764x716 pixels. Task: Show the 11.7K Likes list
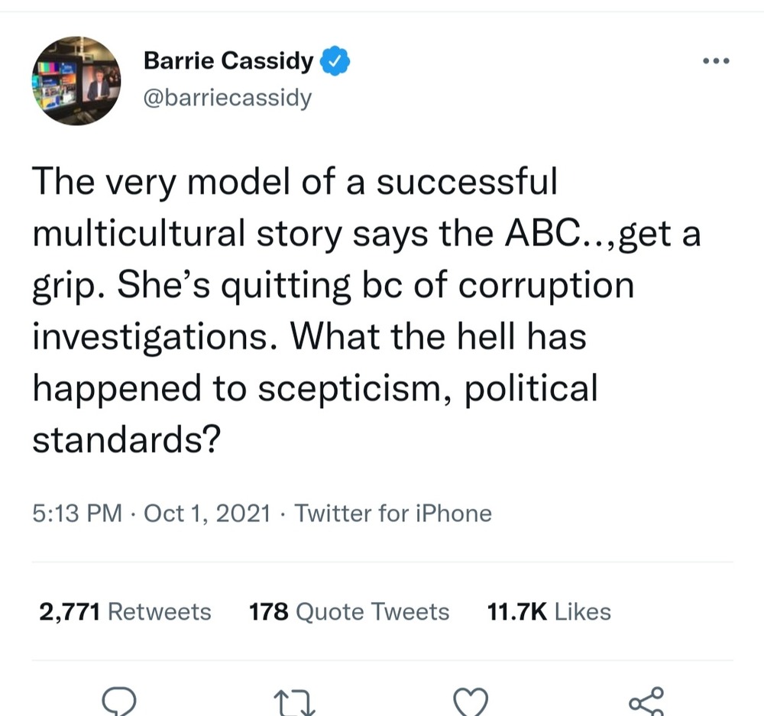pos(549,612)
